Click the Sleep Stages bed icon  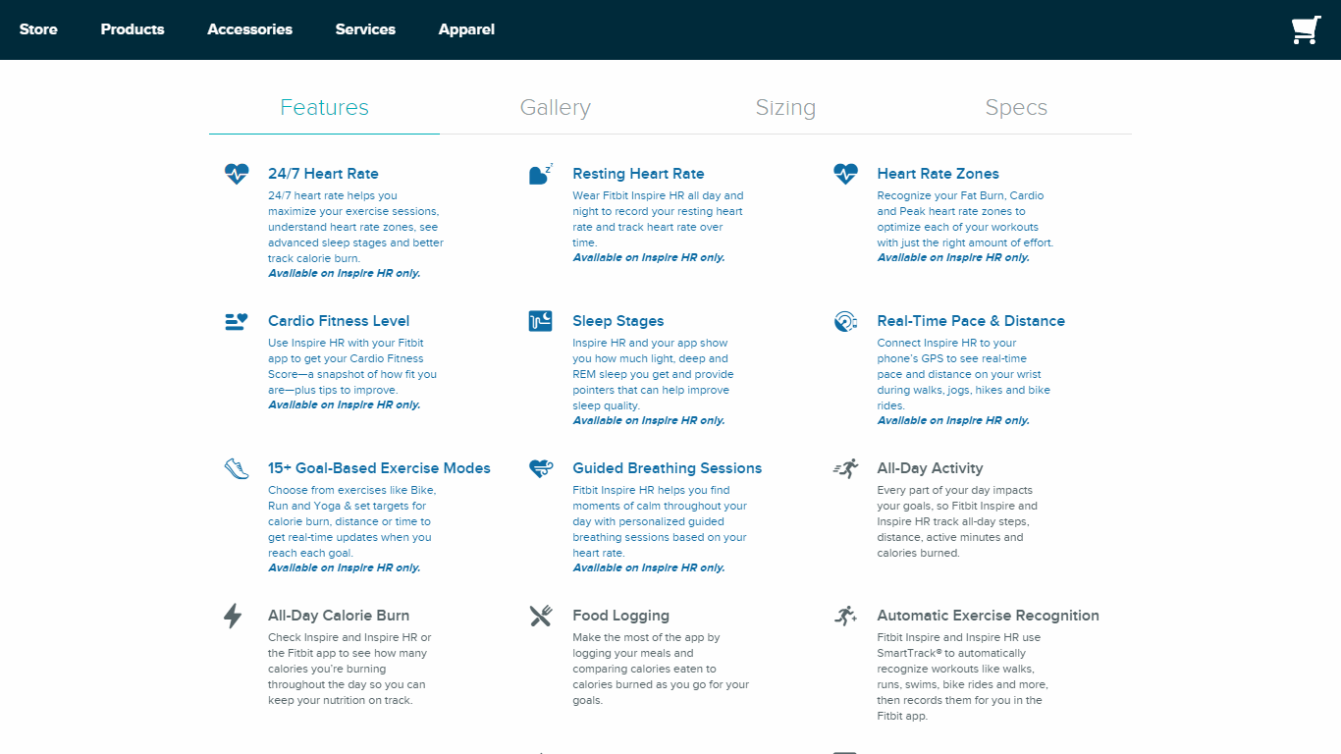click(x=541, y=321)
